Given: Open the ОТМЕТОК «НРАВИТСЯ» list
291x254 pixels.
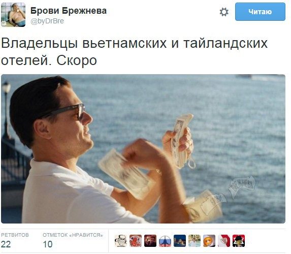Looking at the screenshot, I should click(x=73, y=235).
